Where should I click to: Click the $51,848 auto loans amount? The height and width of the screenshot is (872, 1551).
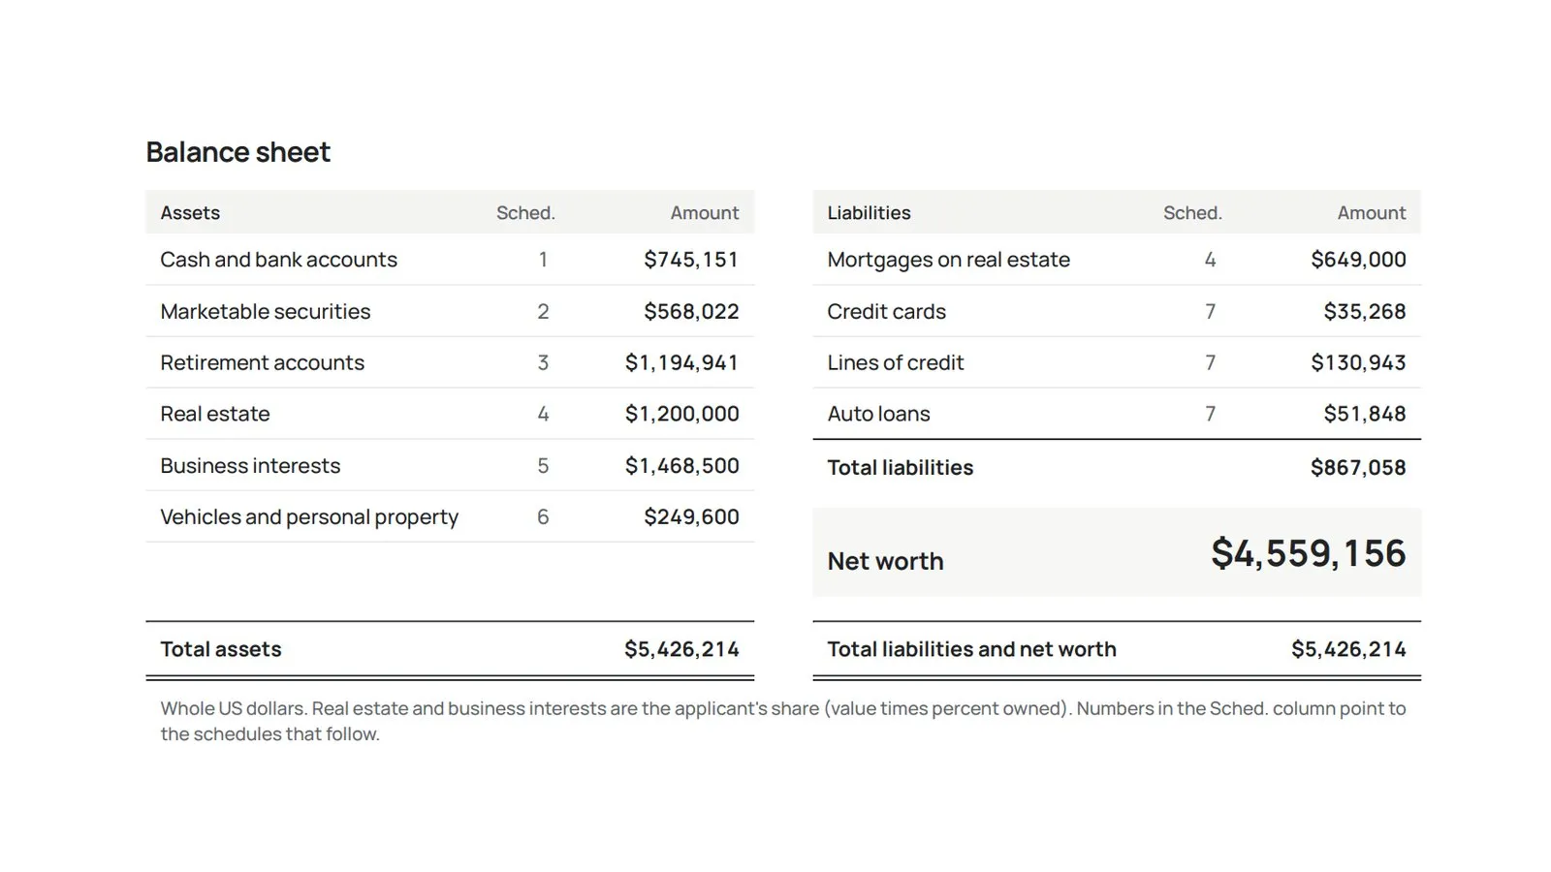point(1365,414)
